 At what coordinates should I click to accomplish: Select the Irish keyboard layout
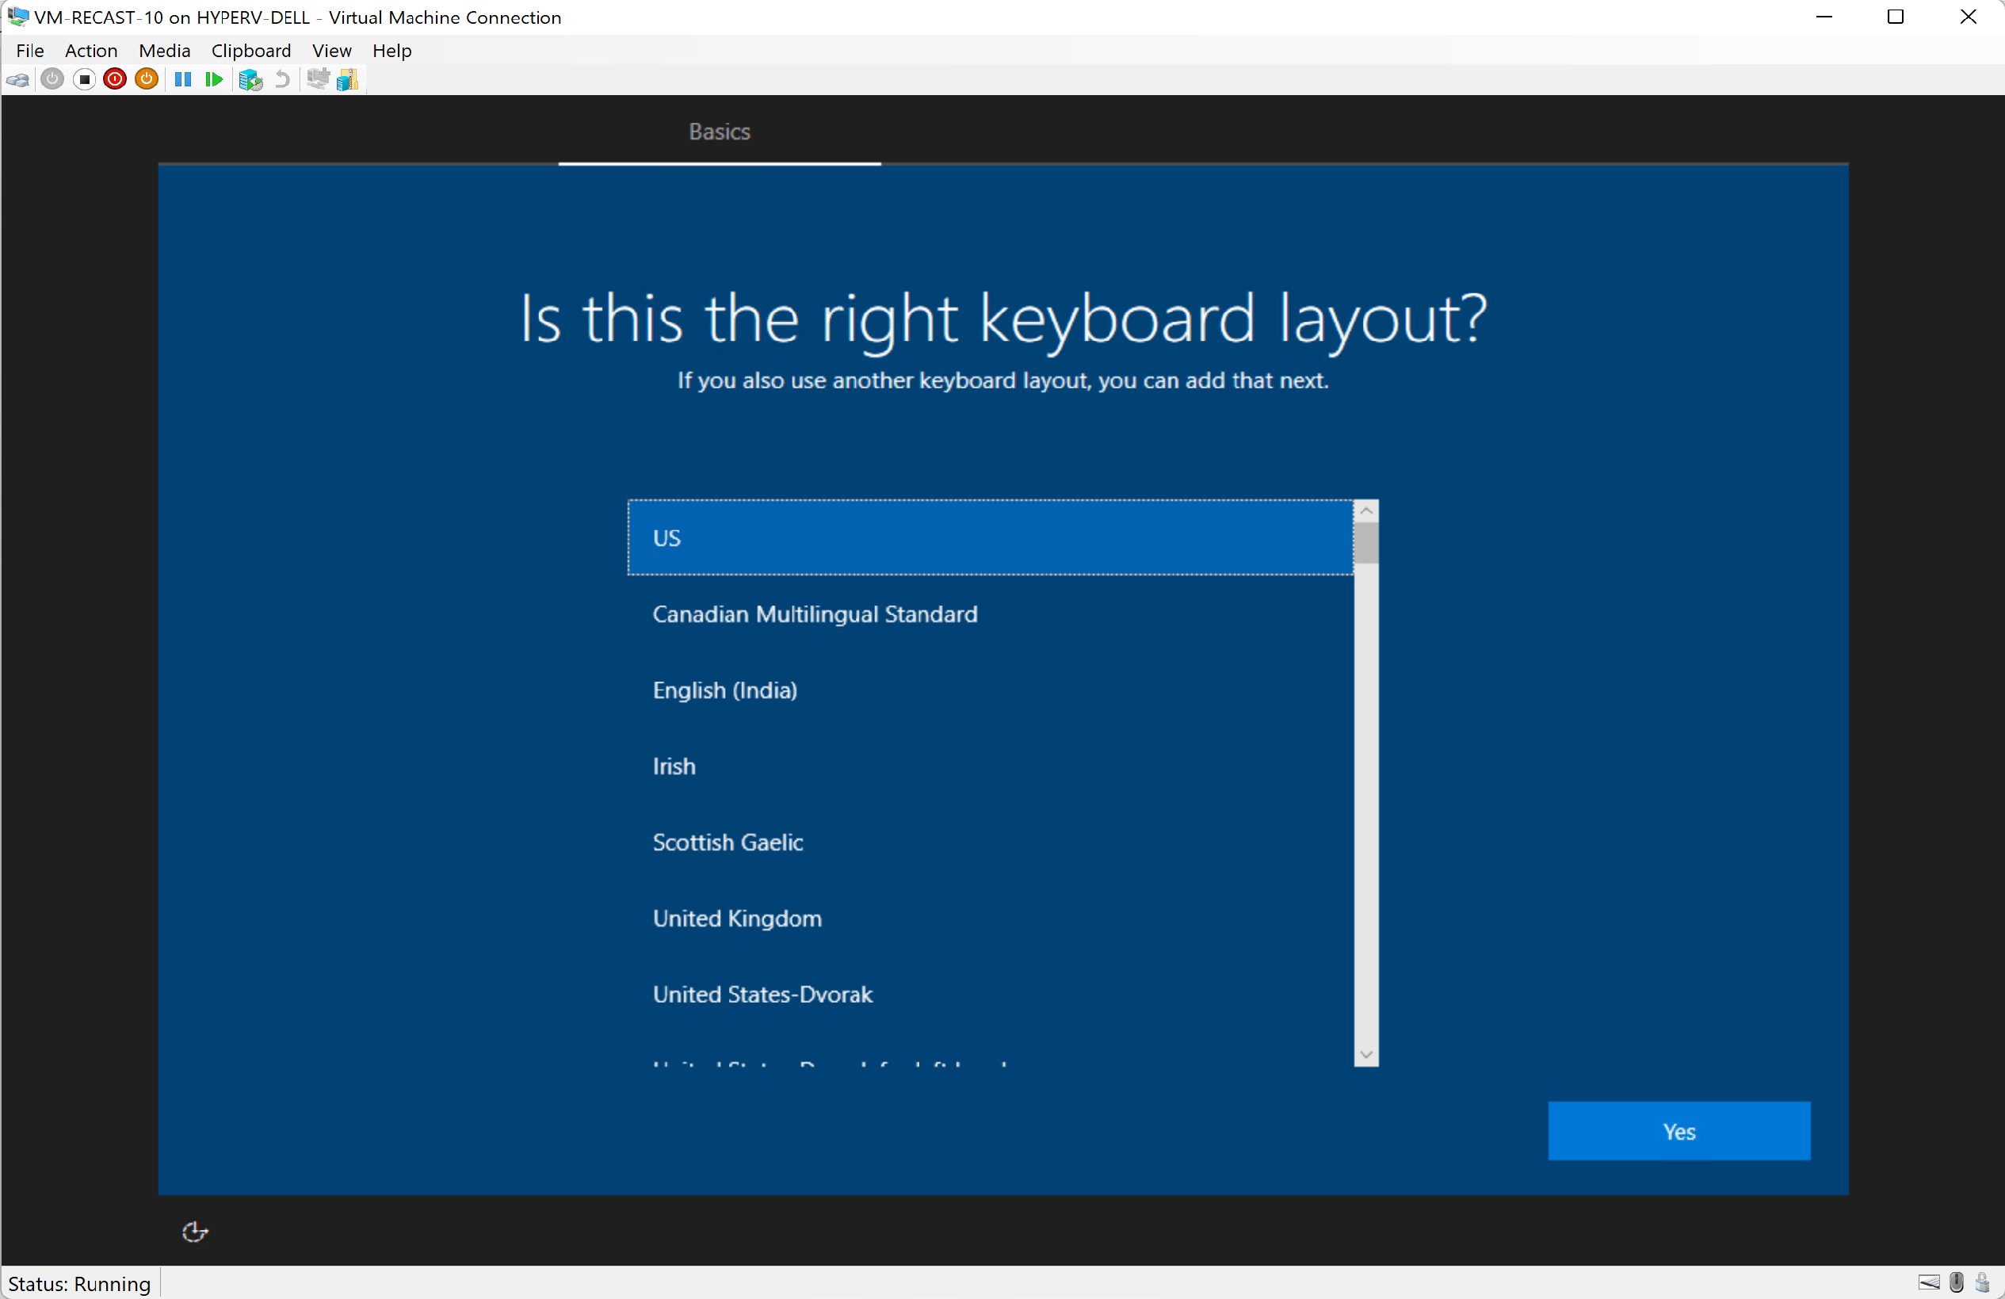pyautogui.click(x=673, y=766)
